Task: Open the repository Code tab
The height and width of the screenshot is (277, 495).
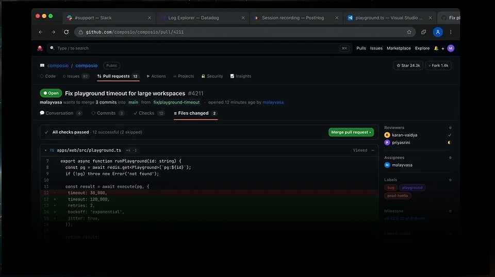Action: click(47, 76)
